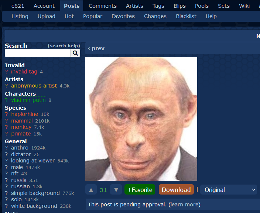Select the Changes submenu item
The height and width of the screenshot is (213, 260).
click(155, 16)
